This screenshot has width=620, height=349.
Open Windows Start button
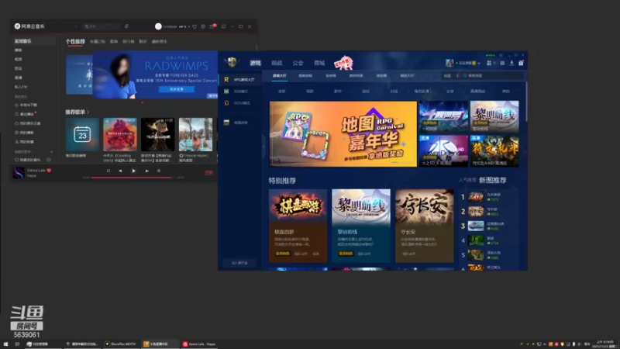tap(5, 344)
